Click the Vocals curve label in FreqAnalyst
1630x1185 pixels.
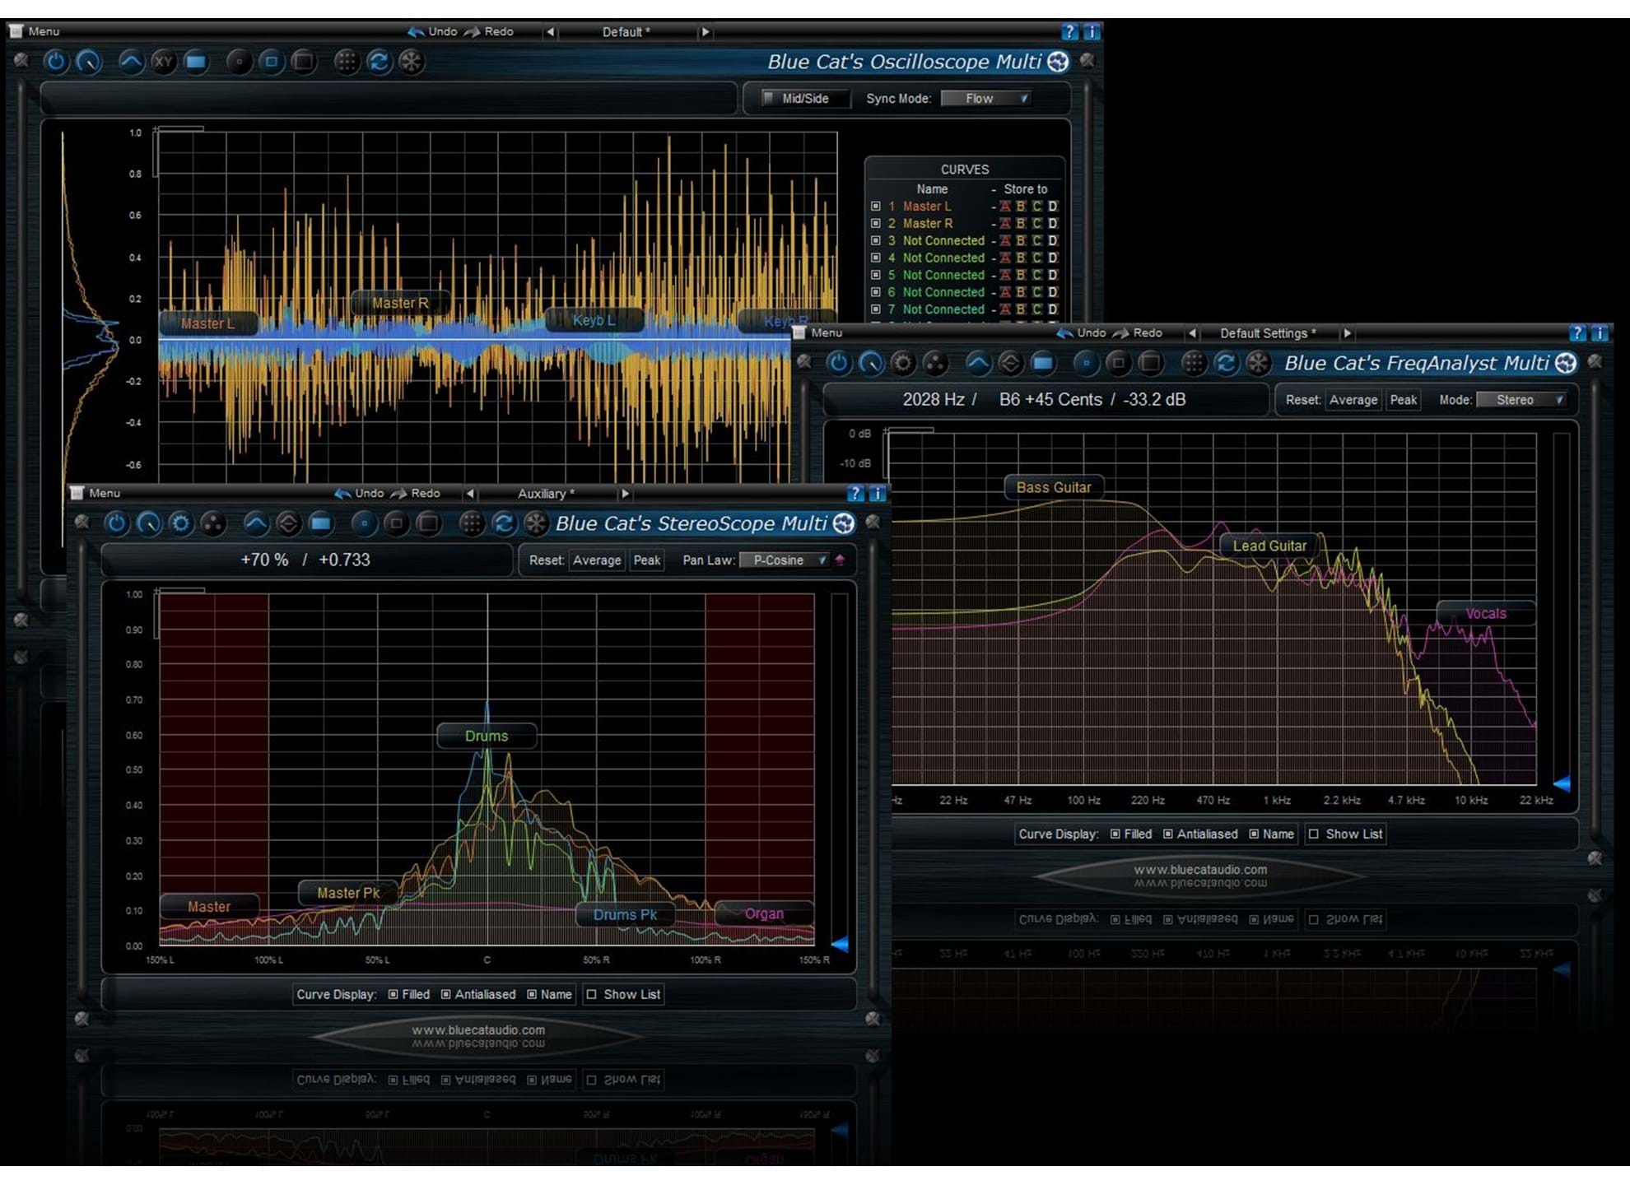tap(1485, 613)
